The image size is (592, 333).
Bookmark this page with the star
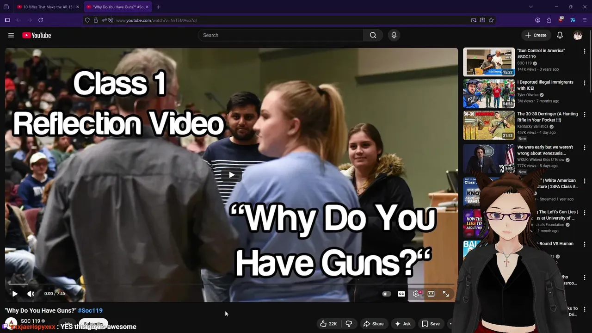(491, 20)
